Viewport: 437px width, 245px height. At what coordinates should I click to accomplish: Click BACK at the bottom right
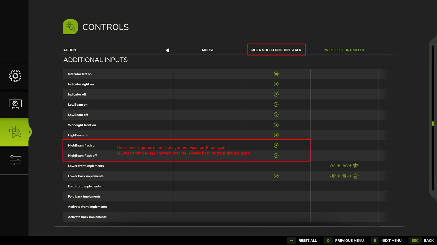429,241
